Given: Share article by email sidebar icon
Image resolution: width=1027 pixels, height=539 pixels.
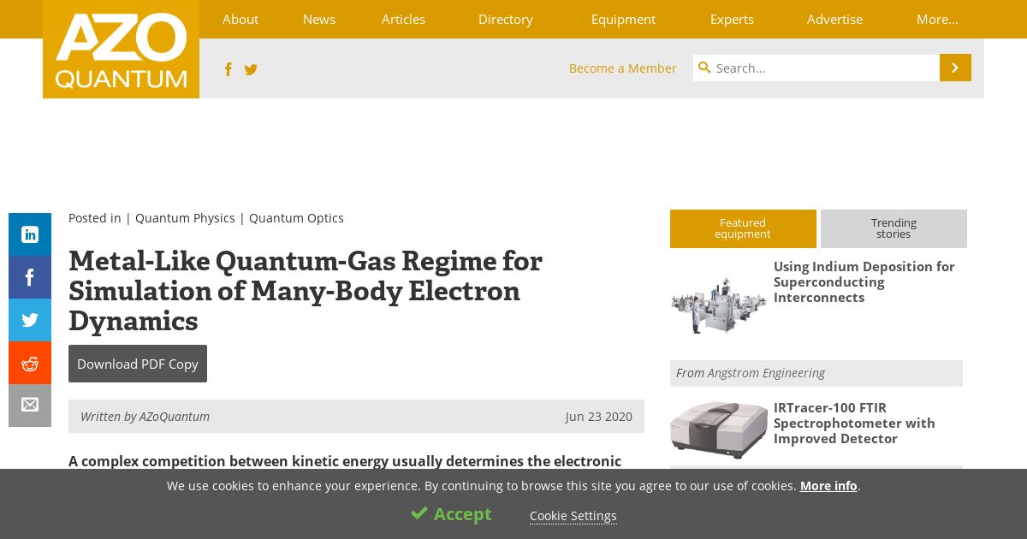Looking at the screenshot, I should click(x=30, y=406).
